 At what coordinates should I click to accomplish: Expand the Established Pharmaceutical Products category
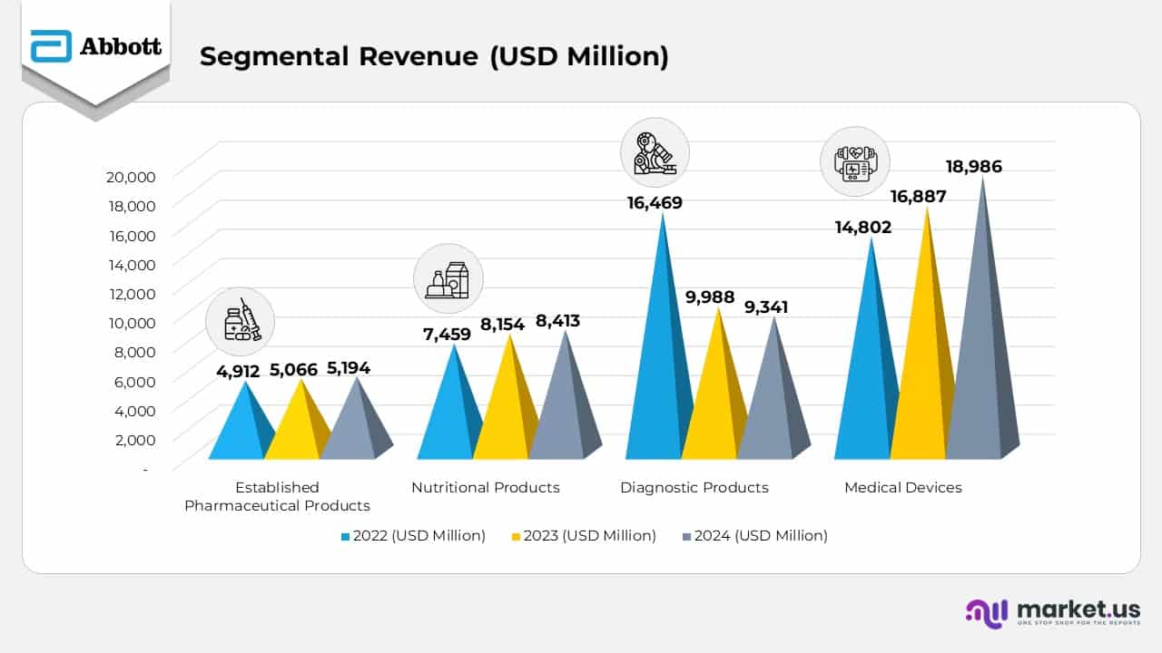pyautogui.click(x=278, y=496)
